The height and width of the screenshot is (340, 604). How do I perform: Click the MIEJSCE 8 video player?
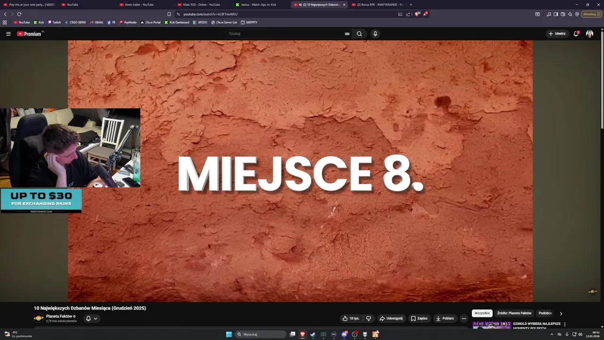pyautogui.click(x=300, y=171)
